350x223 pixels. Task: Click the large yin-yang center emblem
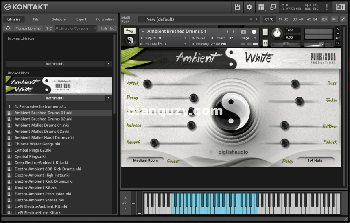click(231, 111)
